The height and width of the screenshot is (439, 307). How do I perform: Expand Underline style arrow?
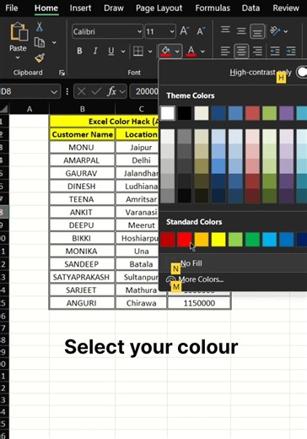pos(123,51)
